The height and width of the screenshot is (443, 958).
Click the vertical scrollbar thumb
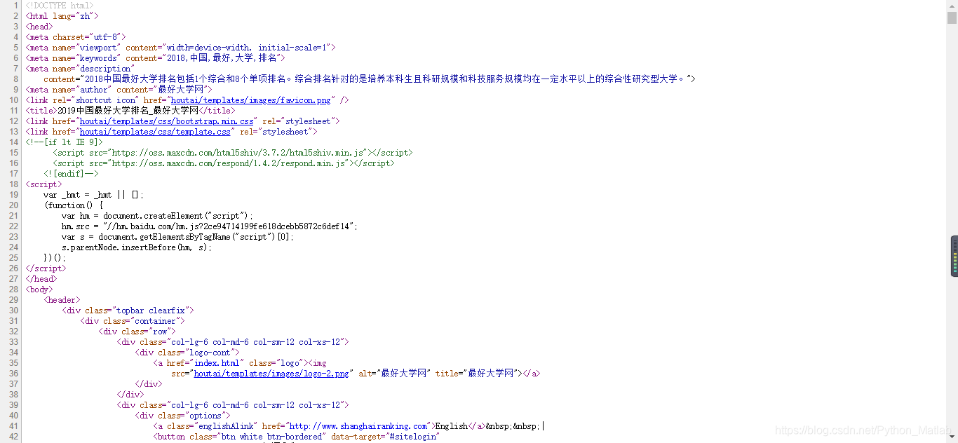click(x=953, y=256)
